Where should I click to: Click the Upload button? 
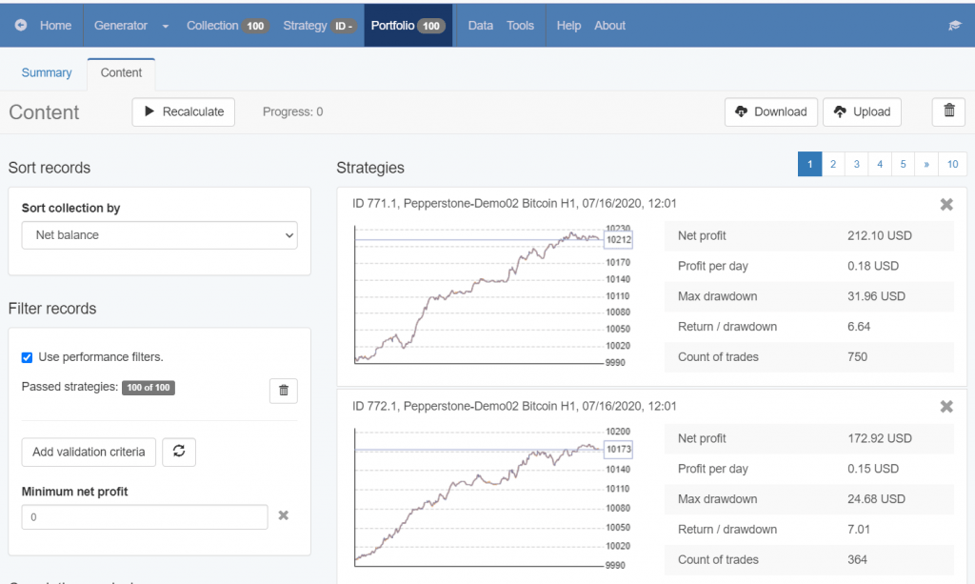862,111
